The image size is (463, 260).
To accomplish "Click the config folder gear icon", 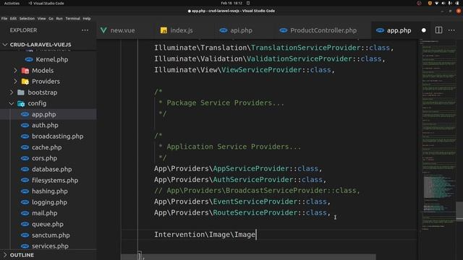I will pyautogui.click(x=21, y=103).
